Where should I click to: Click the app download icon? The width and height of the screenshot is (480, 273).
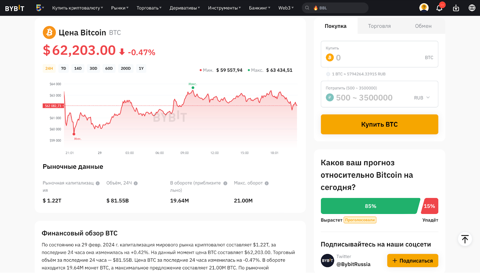click(x=456, y=8)
